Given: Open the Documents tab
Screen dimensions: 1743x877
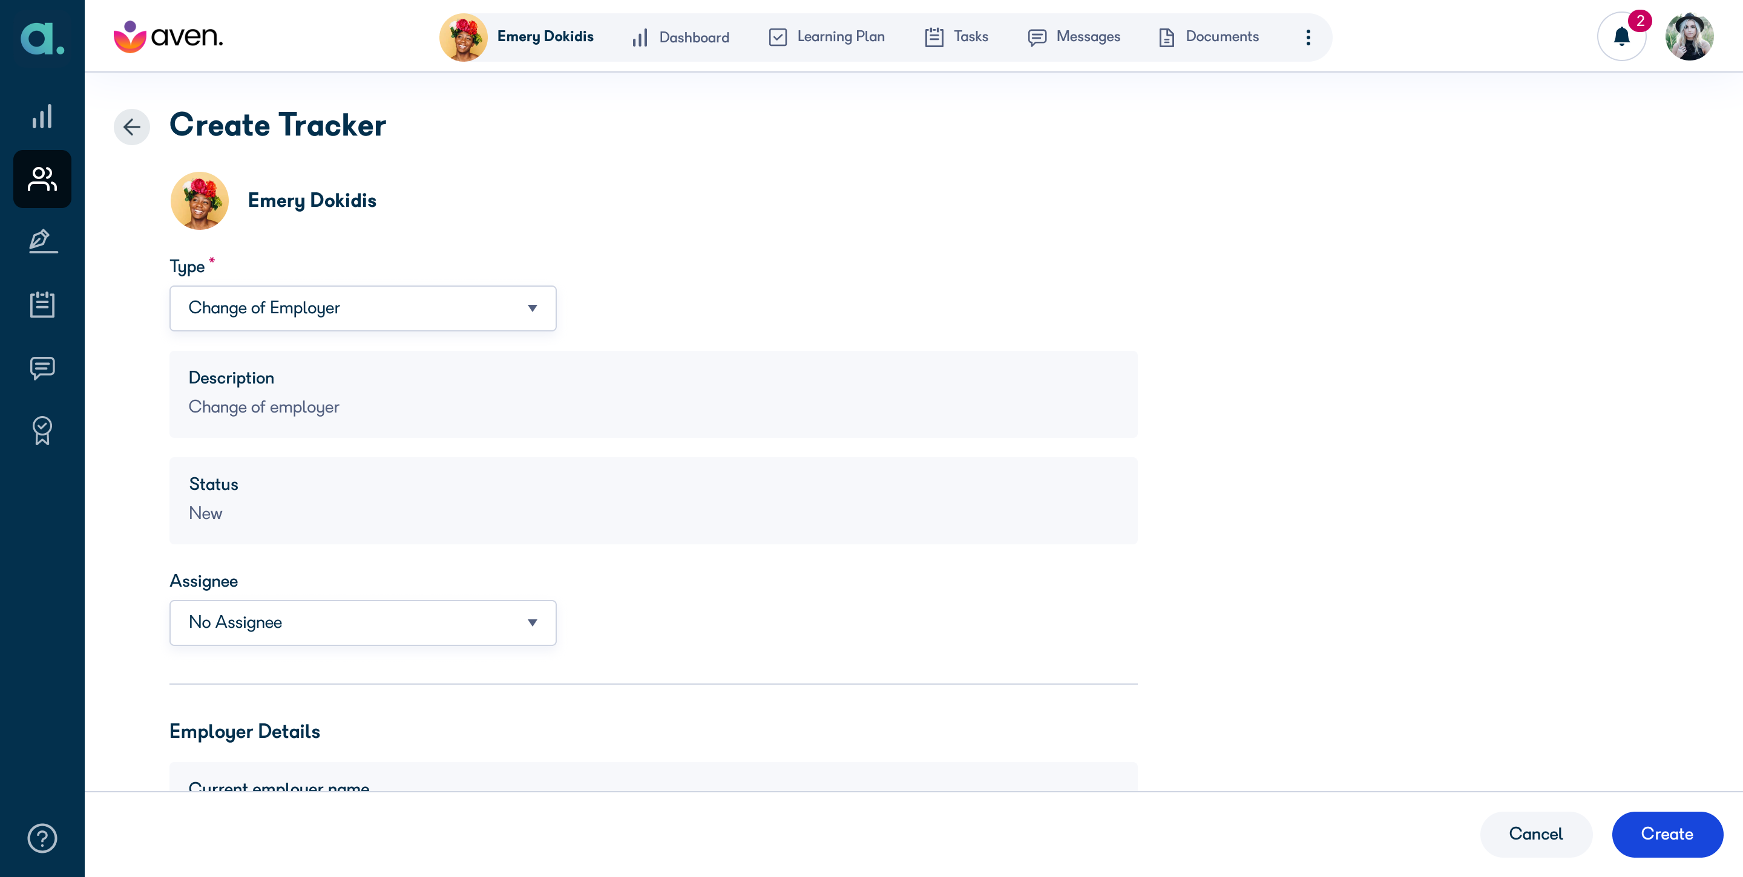Looking at the screenshot, I should 1209,36.
